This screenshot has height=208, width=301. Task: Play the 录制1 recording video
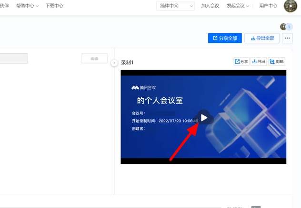point(204,118)
